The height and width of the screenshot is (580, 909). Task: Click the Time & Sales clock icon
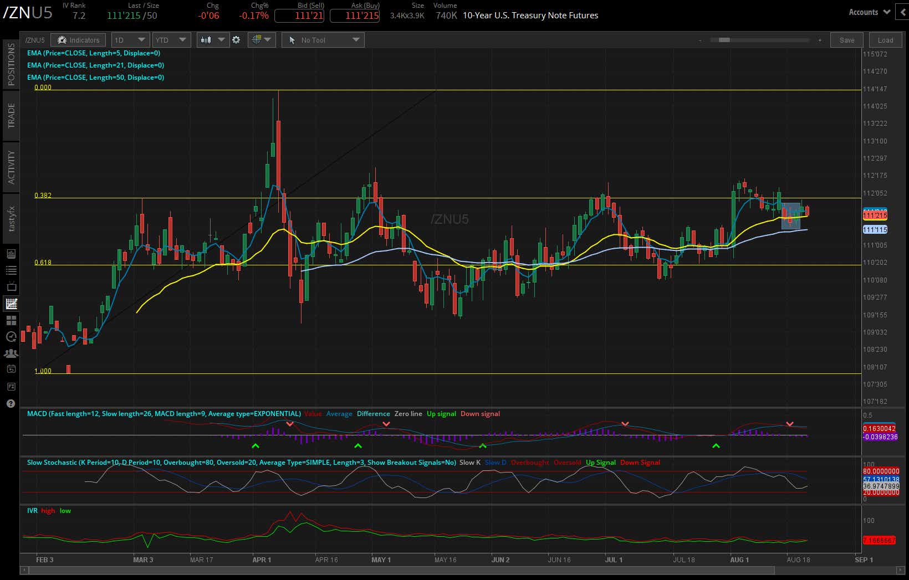(11, 336)
